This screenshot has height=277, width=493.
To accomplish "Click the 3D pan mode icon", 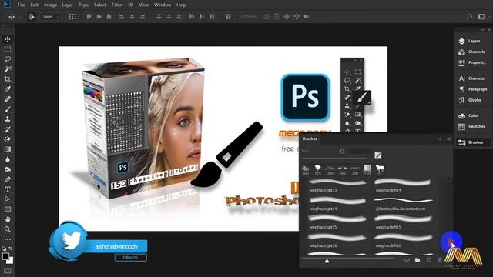I will click(287, 17).
